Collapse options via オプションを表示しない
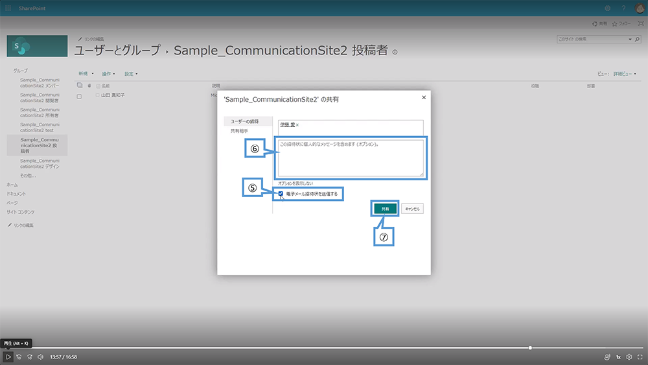 (x=295, y=183)
